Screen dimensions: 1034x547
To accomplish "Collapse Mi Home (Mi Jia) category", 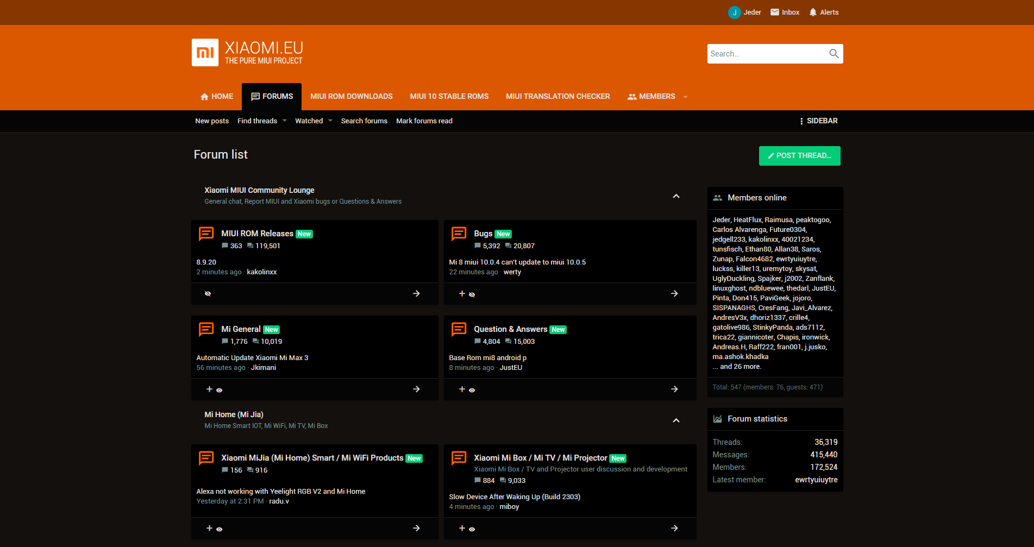I will (x=676, y=420).
